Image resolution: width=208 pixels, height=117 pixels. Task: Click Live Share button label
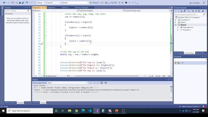tap(196, 3)
